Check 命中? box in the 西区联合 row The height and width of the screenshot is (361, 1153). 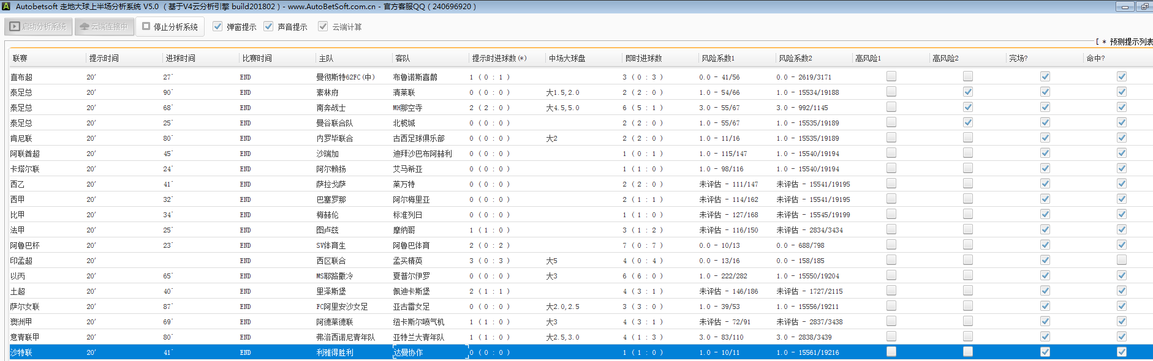pyautogui.click(x=1122, y=260)
